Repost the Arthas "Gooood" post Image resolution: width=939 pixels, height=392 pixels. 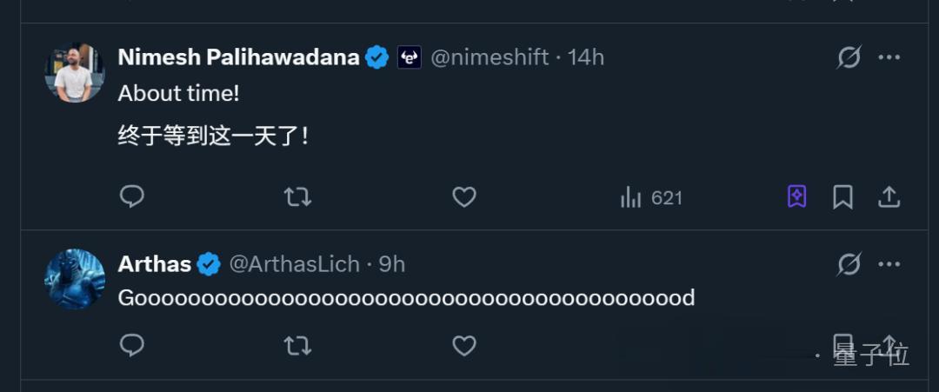coord(297,346)
